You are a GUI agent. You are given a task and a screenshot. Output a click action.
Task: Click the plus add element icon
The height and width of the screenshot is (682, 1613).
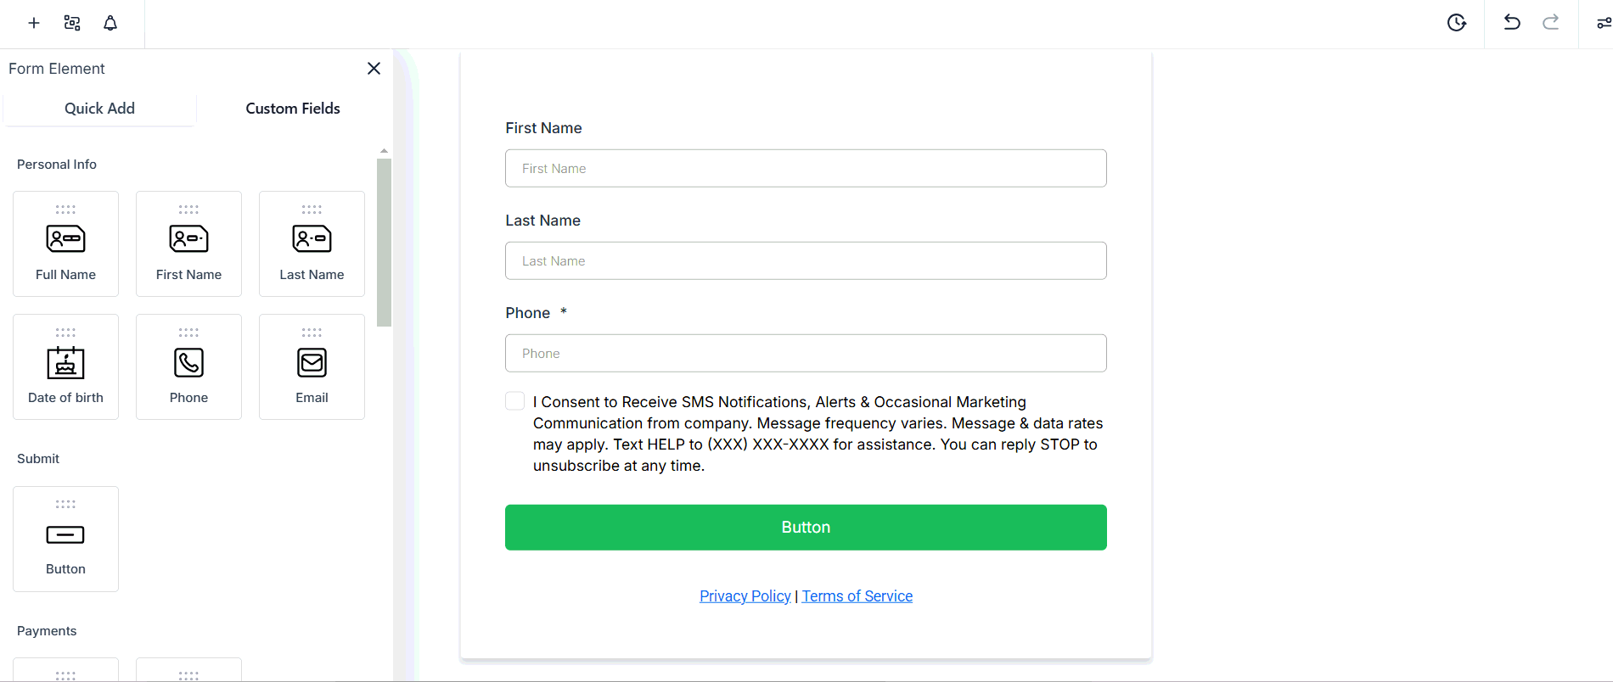click(x=34, y=23)
